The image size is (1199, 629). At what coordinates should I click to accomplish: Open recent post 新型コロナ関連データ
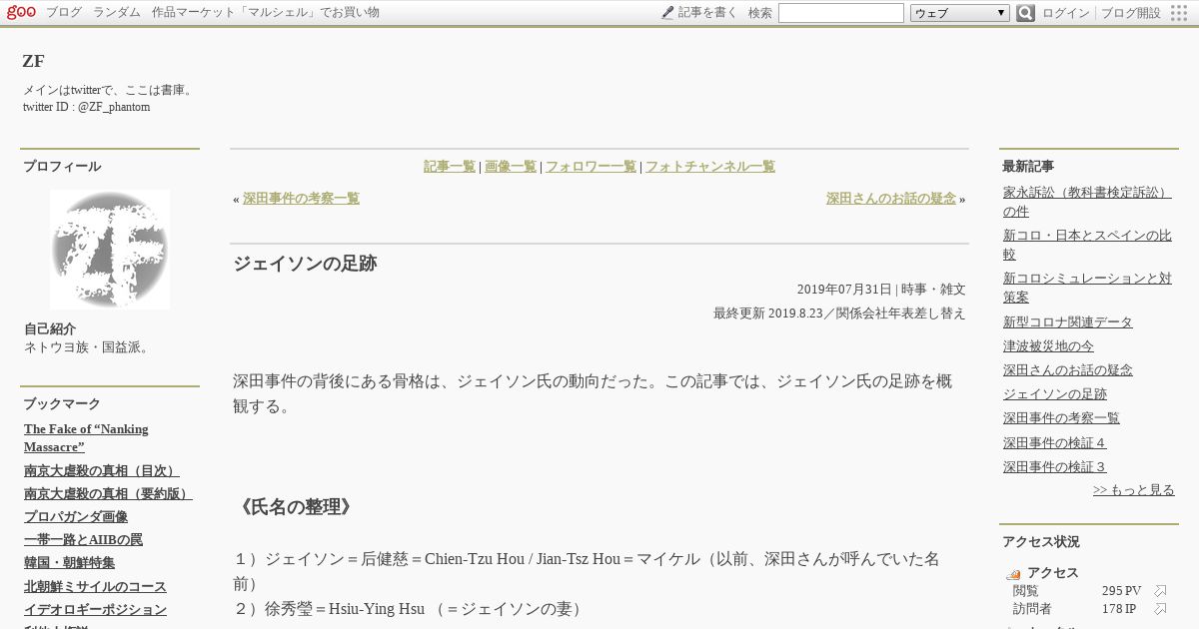click(1068, 322)
